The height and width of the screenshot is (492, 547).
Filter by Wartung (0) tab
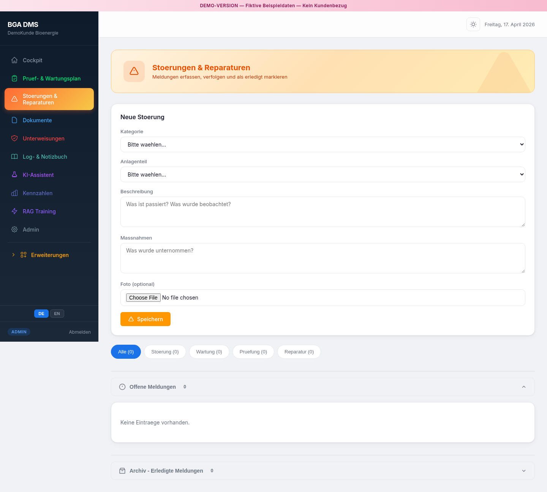coord(209,352)
